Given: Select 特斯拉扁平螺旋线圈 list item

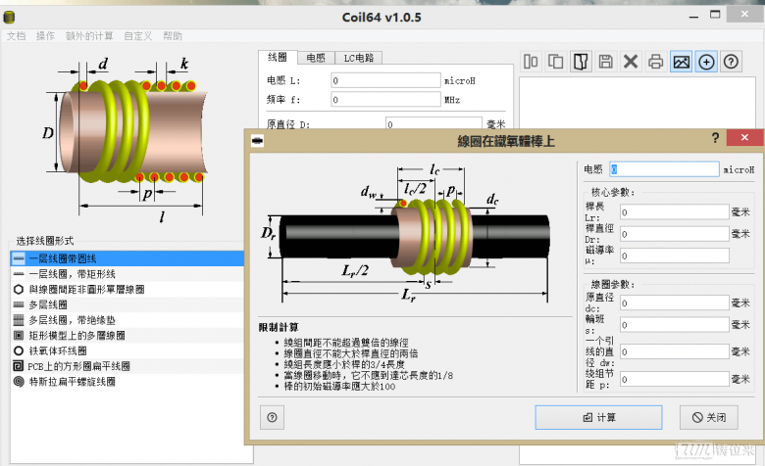Looking at the screenshot, I should pos(127,381).
